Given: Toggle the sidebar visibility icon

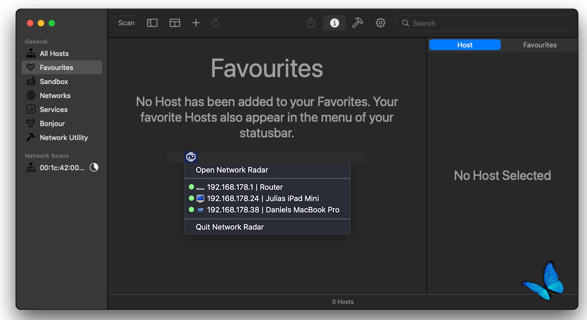Looking at the screenshot, I should [152, 23].
